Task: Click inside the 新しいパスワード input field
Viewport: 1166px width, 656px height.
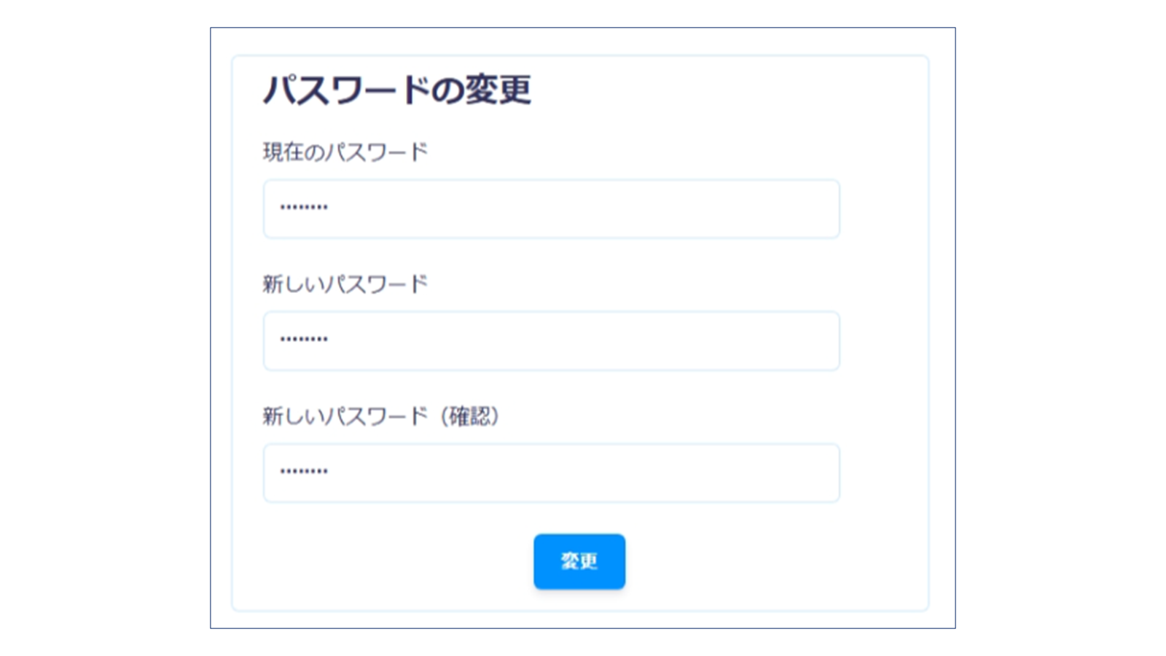Action: click(551, 340)
